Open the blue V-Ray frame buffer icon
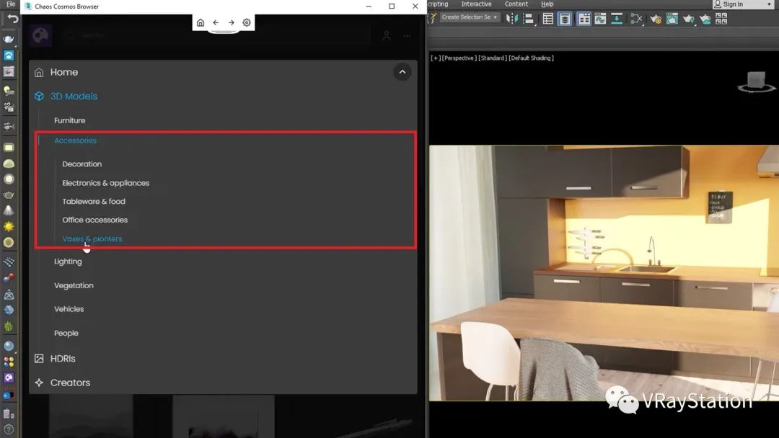 click(x=9, y=55)
